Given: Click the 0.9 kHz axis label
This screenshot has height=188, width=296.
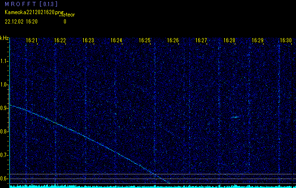Looking at the screenshot, I should pos(4,108).
